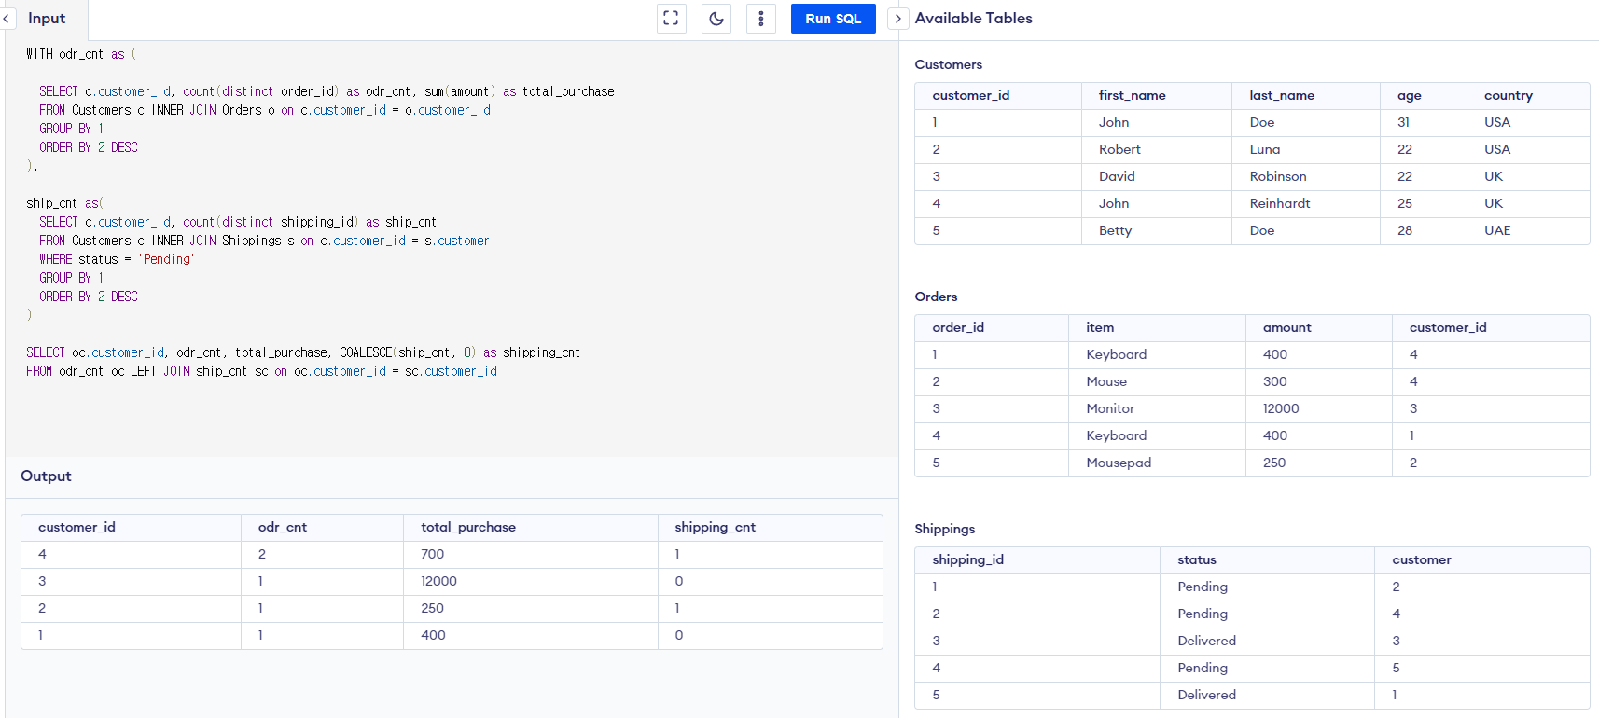Collapse the Input panel with left chevron
The width and height of the screenshot is (1599, 718).
click(7, 19)
